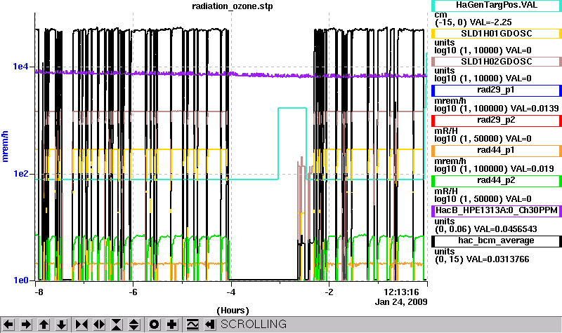Viewport: 562px width, 333px height.
Task: Click the horizontal zoom-out diamond icon
Action: (x=99, y=325)
